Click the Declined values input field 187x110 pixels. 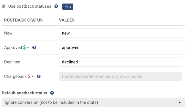[x=121, y=62]
